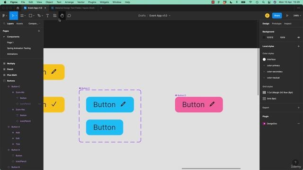303x170 pixels.
Task: Switch to the Prototype tab
Action: pyautogui.click(x=276, y=24)
